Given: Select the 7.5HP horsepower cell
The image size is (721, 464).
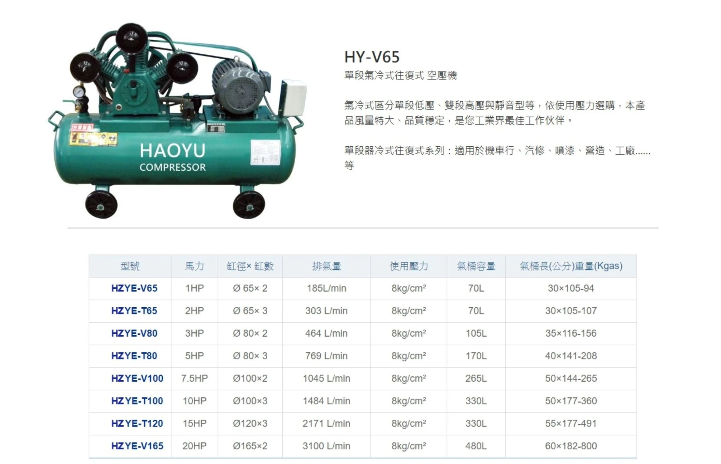Looking at the screenshot, I should point(194,378).
